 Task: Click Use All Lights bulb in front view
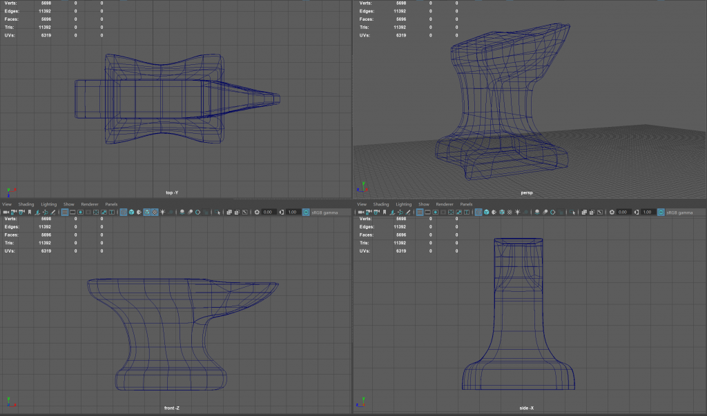pyautogui.click(x=162, y=212)
